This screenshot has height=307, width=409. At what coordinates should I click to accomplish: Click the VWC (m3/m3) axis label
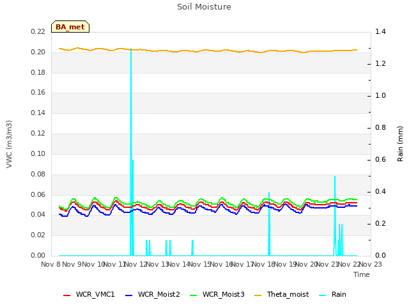click(x=9, y=144)
